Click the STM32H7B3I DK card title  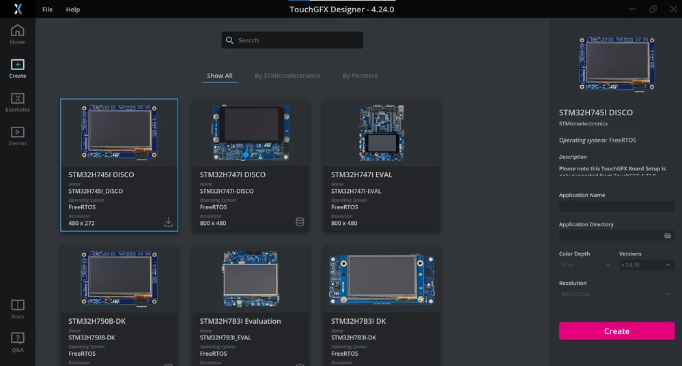coord(358,321)
